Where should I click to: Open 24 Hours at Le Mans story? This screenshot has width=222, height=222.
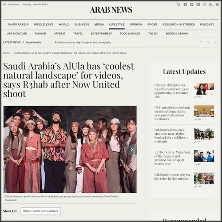click(172, 158)
